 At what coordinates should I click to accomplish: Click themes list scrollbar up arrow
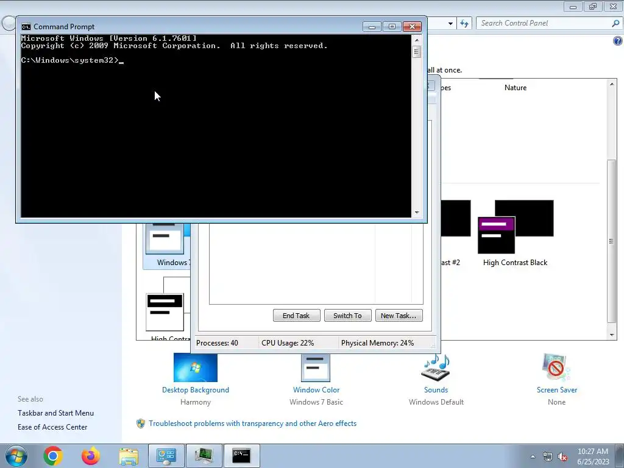(612, 84)
